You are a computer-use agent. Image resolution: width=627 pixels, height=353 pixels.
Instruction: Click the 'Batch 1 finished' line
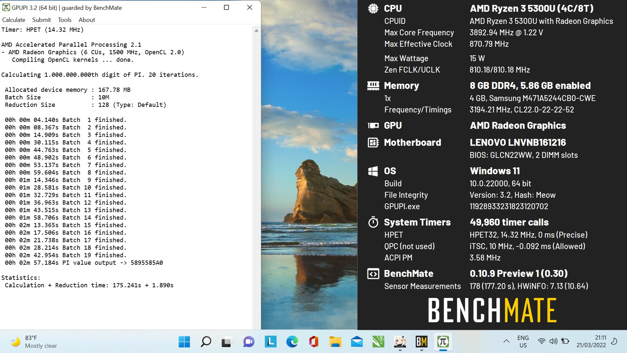pyautogui.click(x=66, y=120)
